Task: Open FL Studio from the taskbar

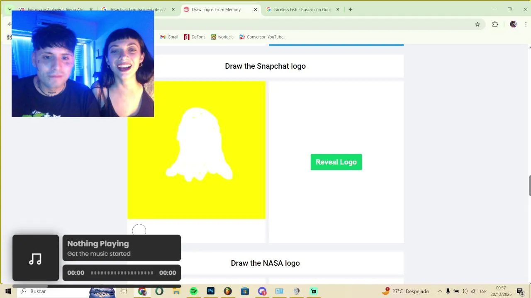Action: [x=227, y=291]
